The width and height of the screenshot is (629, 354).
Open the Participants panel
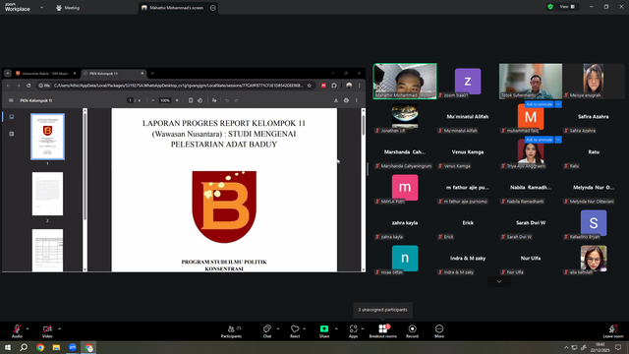tap(232, 331)
